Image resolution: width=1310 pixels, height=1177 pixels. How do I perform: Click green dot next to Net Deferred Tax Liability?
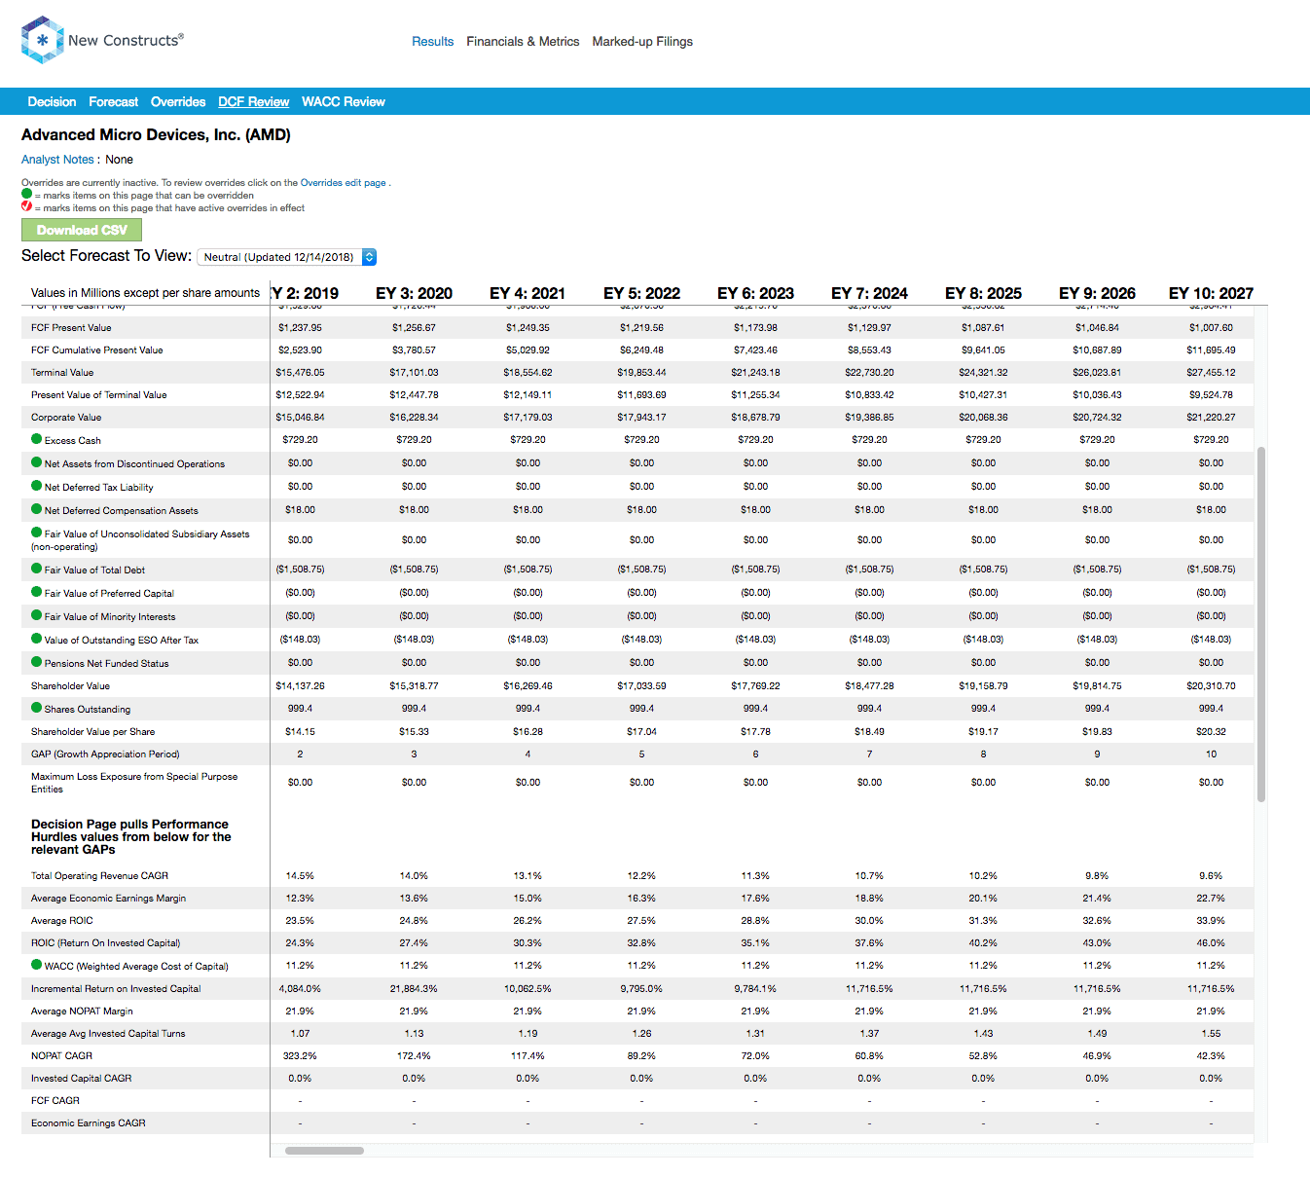tap(37, 486)
